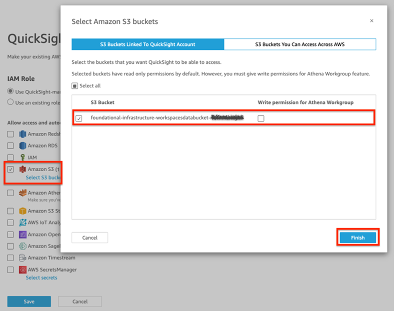The height and width of the screenshot is (311, 394).
Task: Click the Amazon Athena icon
Action: click(22, 193)
